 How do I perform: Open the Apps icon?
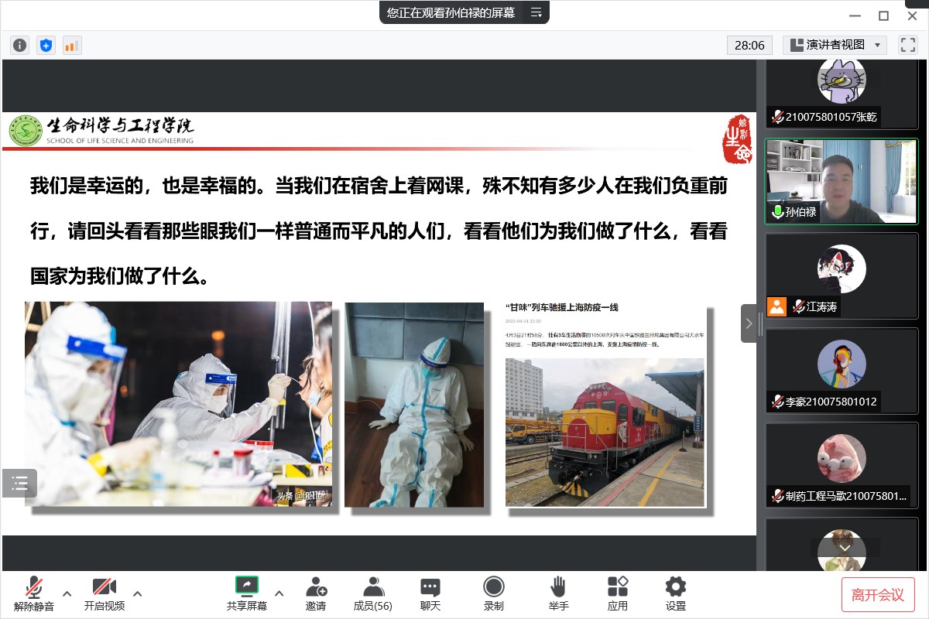point(617,593)
